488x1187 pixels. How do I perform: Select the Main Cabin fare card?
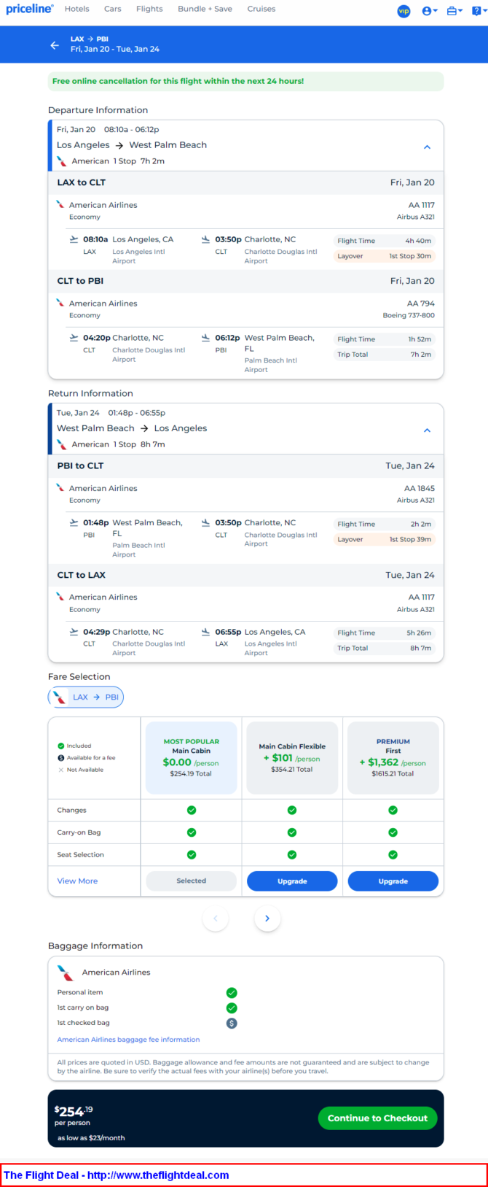pyautogui.click(x=192, y=758)
